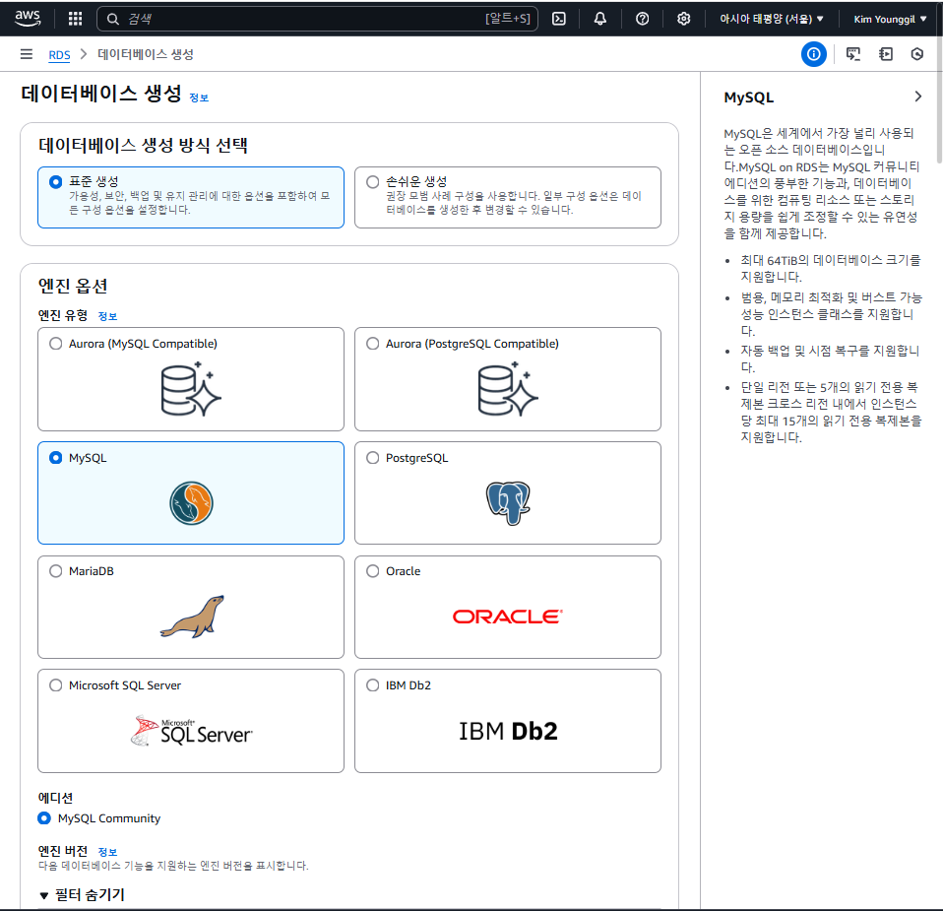Open the CloudShell terminal icon
The image size is (943, 911).
[559, 19]
